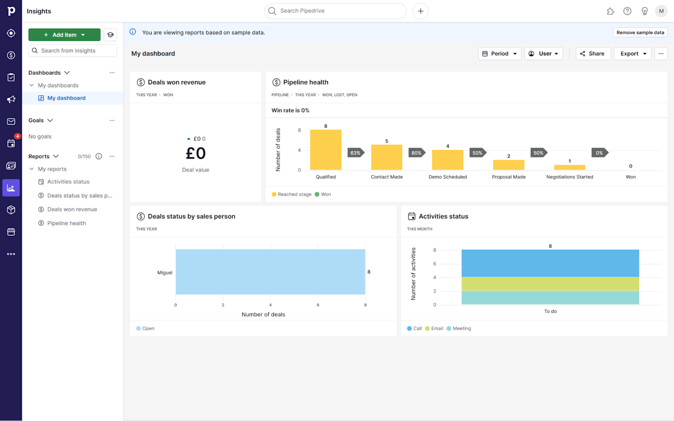
Task: Open Products box icon in sidebar
Action: pyautogui.click(x=11, y=210)
